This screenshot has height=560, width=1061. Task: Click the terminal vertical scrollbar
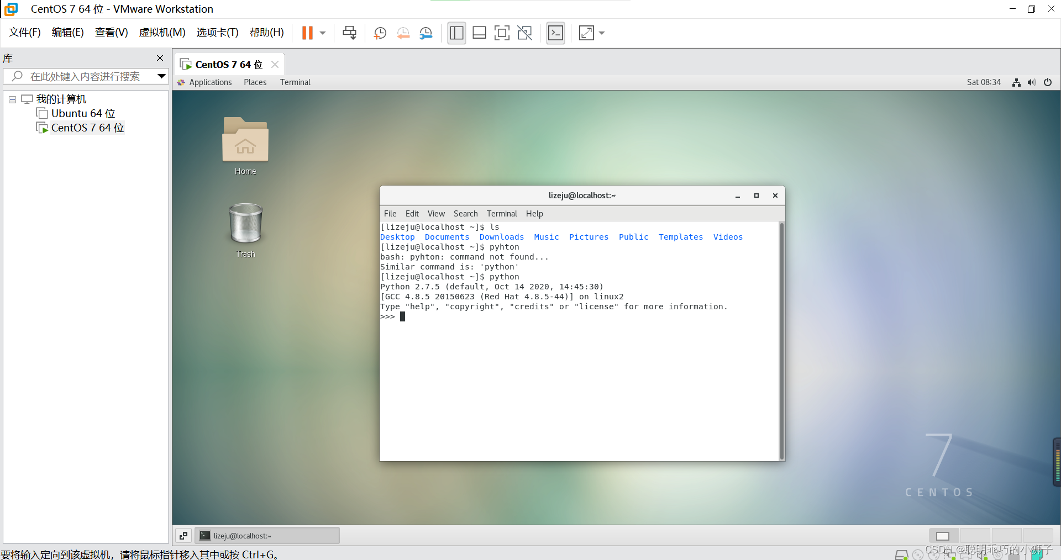(x=782, y=341)
